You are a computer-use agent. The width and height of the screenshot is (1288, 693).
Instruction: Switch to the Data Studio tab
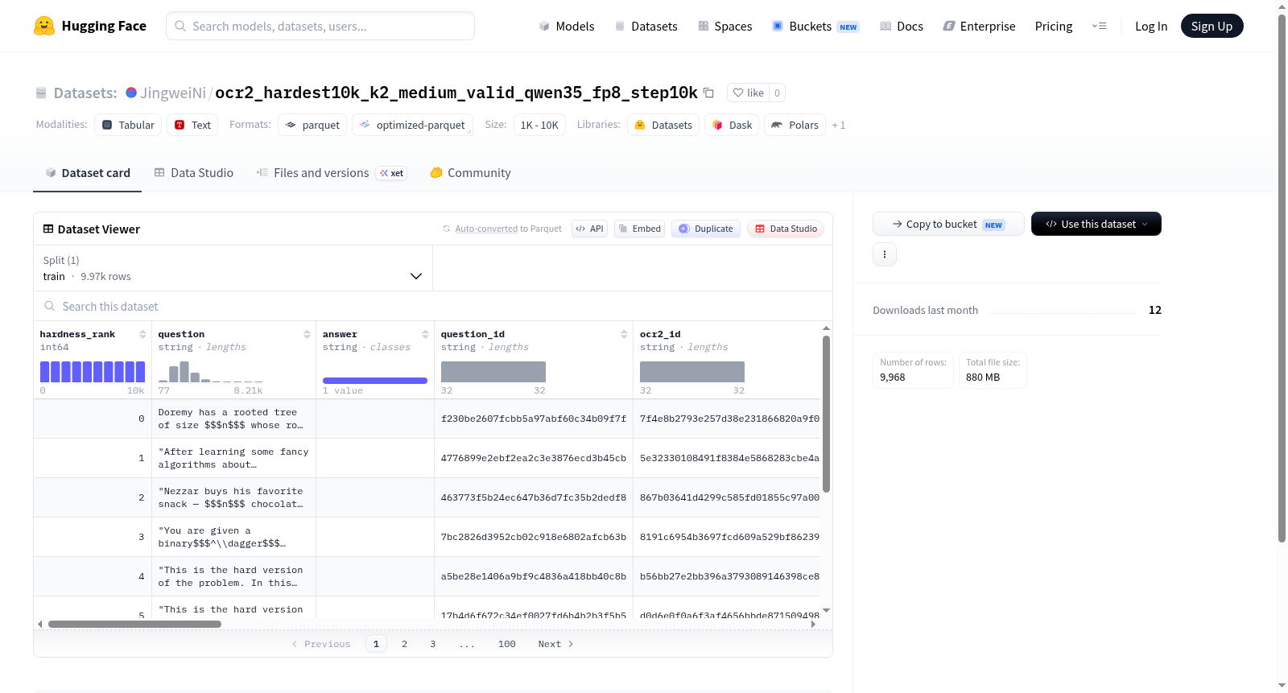(x=194, y=173)
